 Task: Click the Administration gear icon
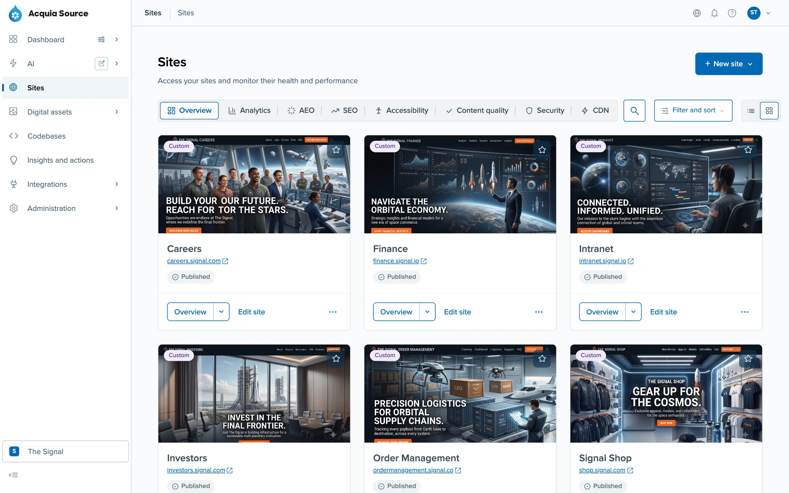[x=13, y=208]
